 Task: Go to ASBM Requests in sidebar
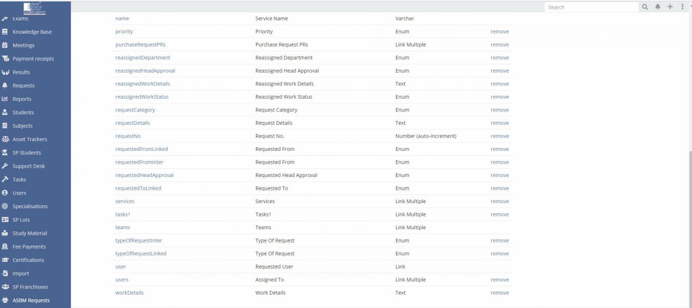click(x=31, y=300)
